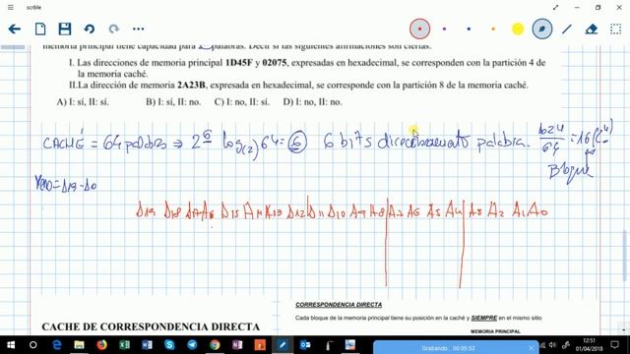Click answer option A) I: sí, II: sí.
The width and height of the screenshot is (630, 354).
pos(83,102)
